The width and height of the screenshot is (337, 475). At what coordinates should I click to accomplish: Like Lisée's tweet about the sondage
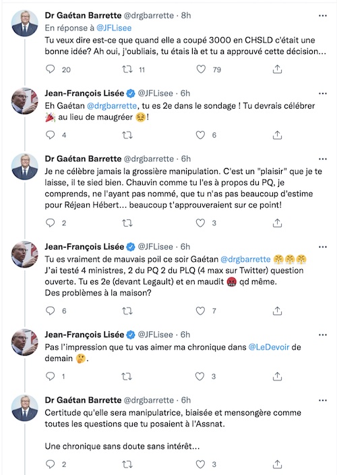[200, 135]
